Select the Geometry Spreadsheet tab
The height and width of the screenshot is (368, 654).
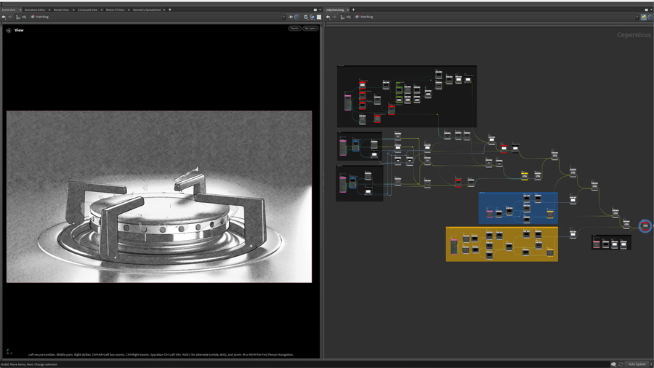(146, 9)
